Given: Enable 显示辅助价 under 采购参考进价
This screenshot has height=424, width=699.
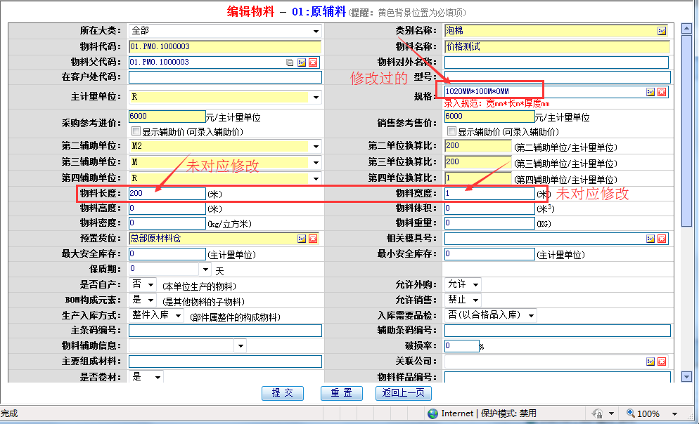Looking at the screenshot, I should 136,131.
